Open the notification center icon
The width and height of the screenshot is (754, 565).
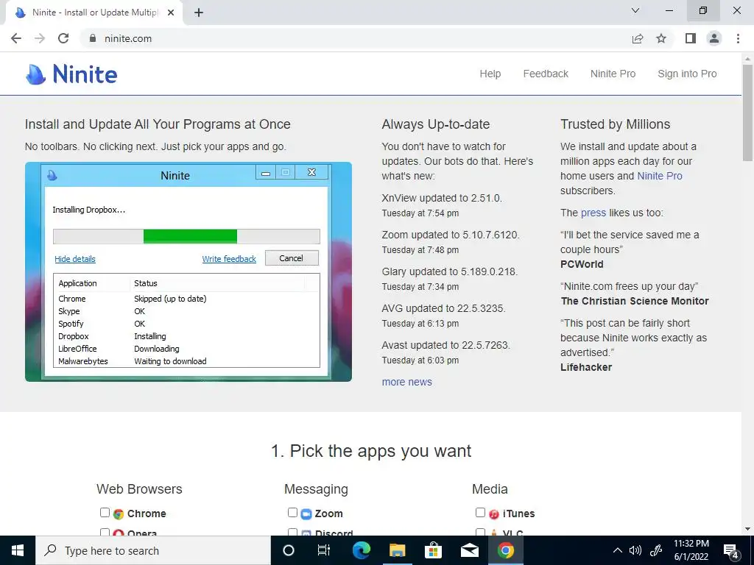point(731,550)
